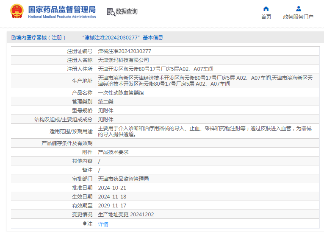Screen dimensions: 324x232
Task: Select the 适用范围/预期用途 description text
Action: 205,131
